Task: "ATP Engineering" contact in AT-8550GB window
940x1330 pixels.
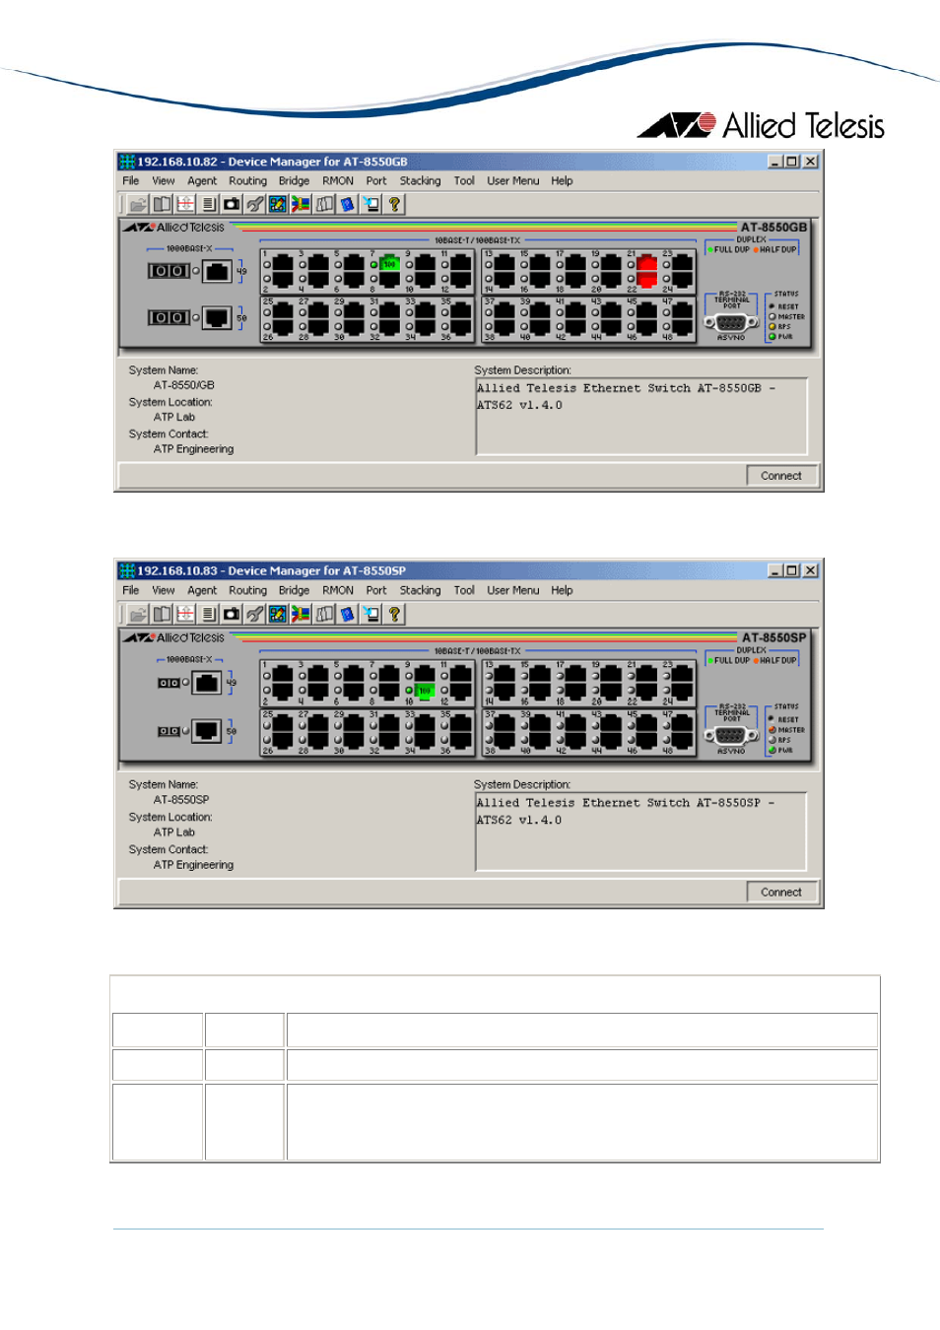Action: point(193,449)
